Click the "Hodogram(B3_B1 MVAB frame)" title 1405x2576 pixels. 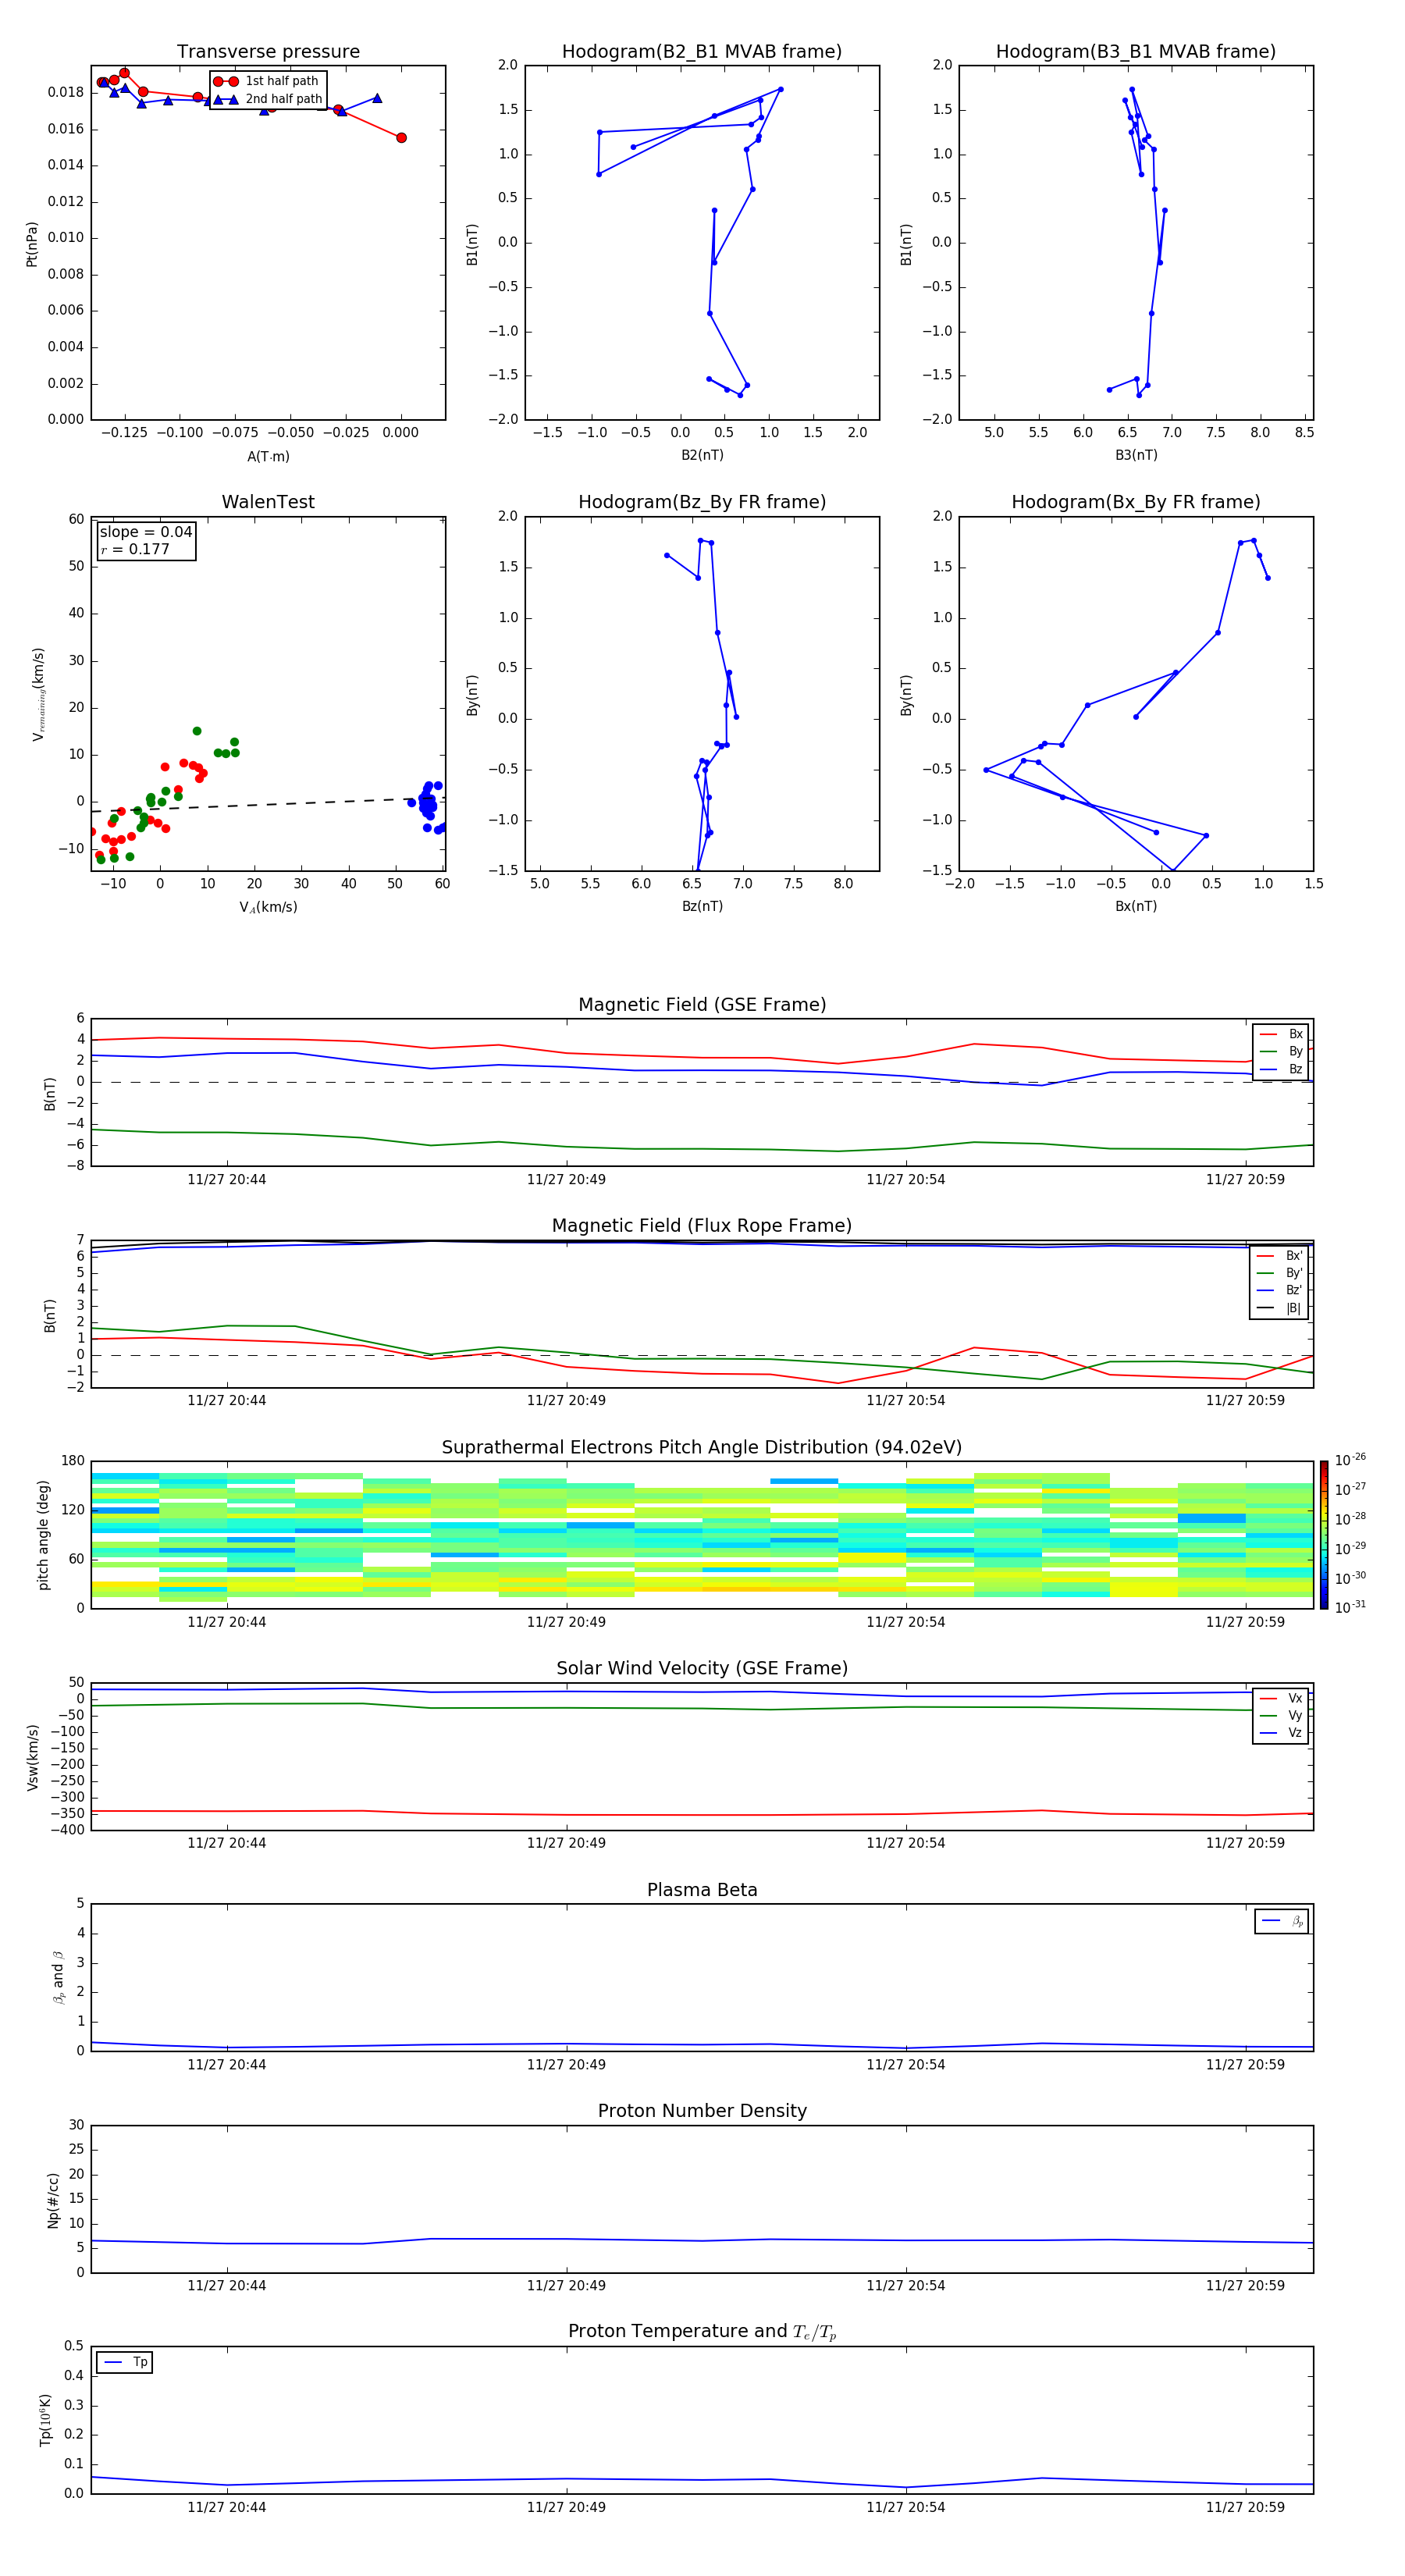click(1136, 52)
